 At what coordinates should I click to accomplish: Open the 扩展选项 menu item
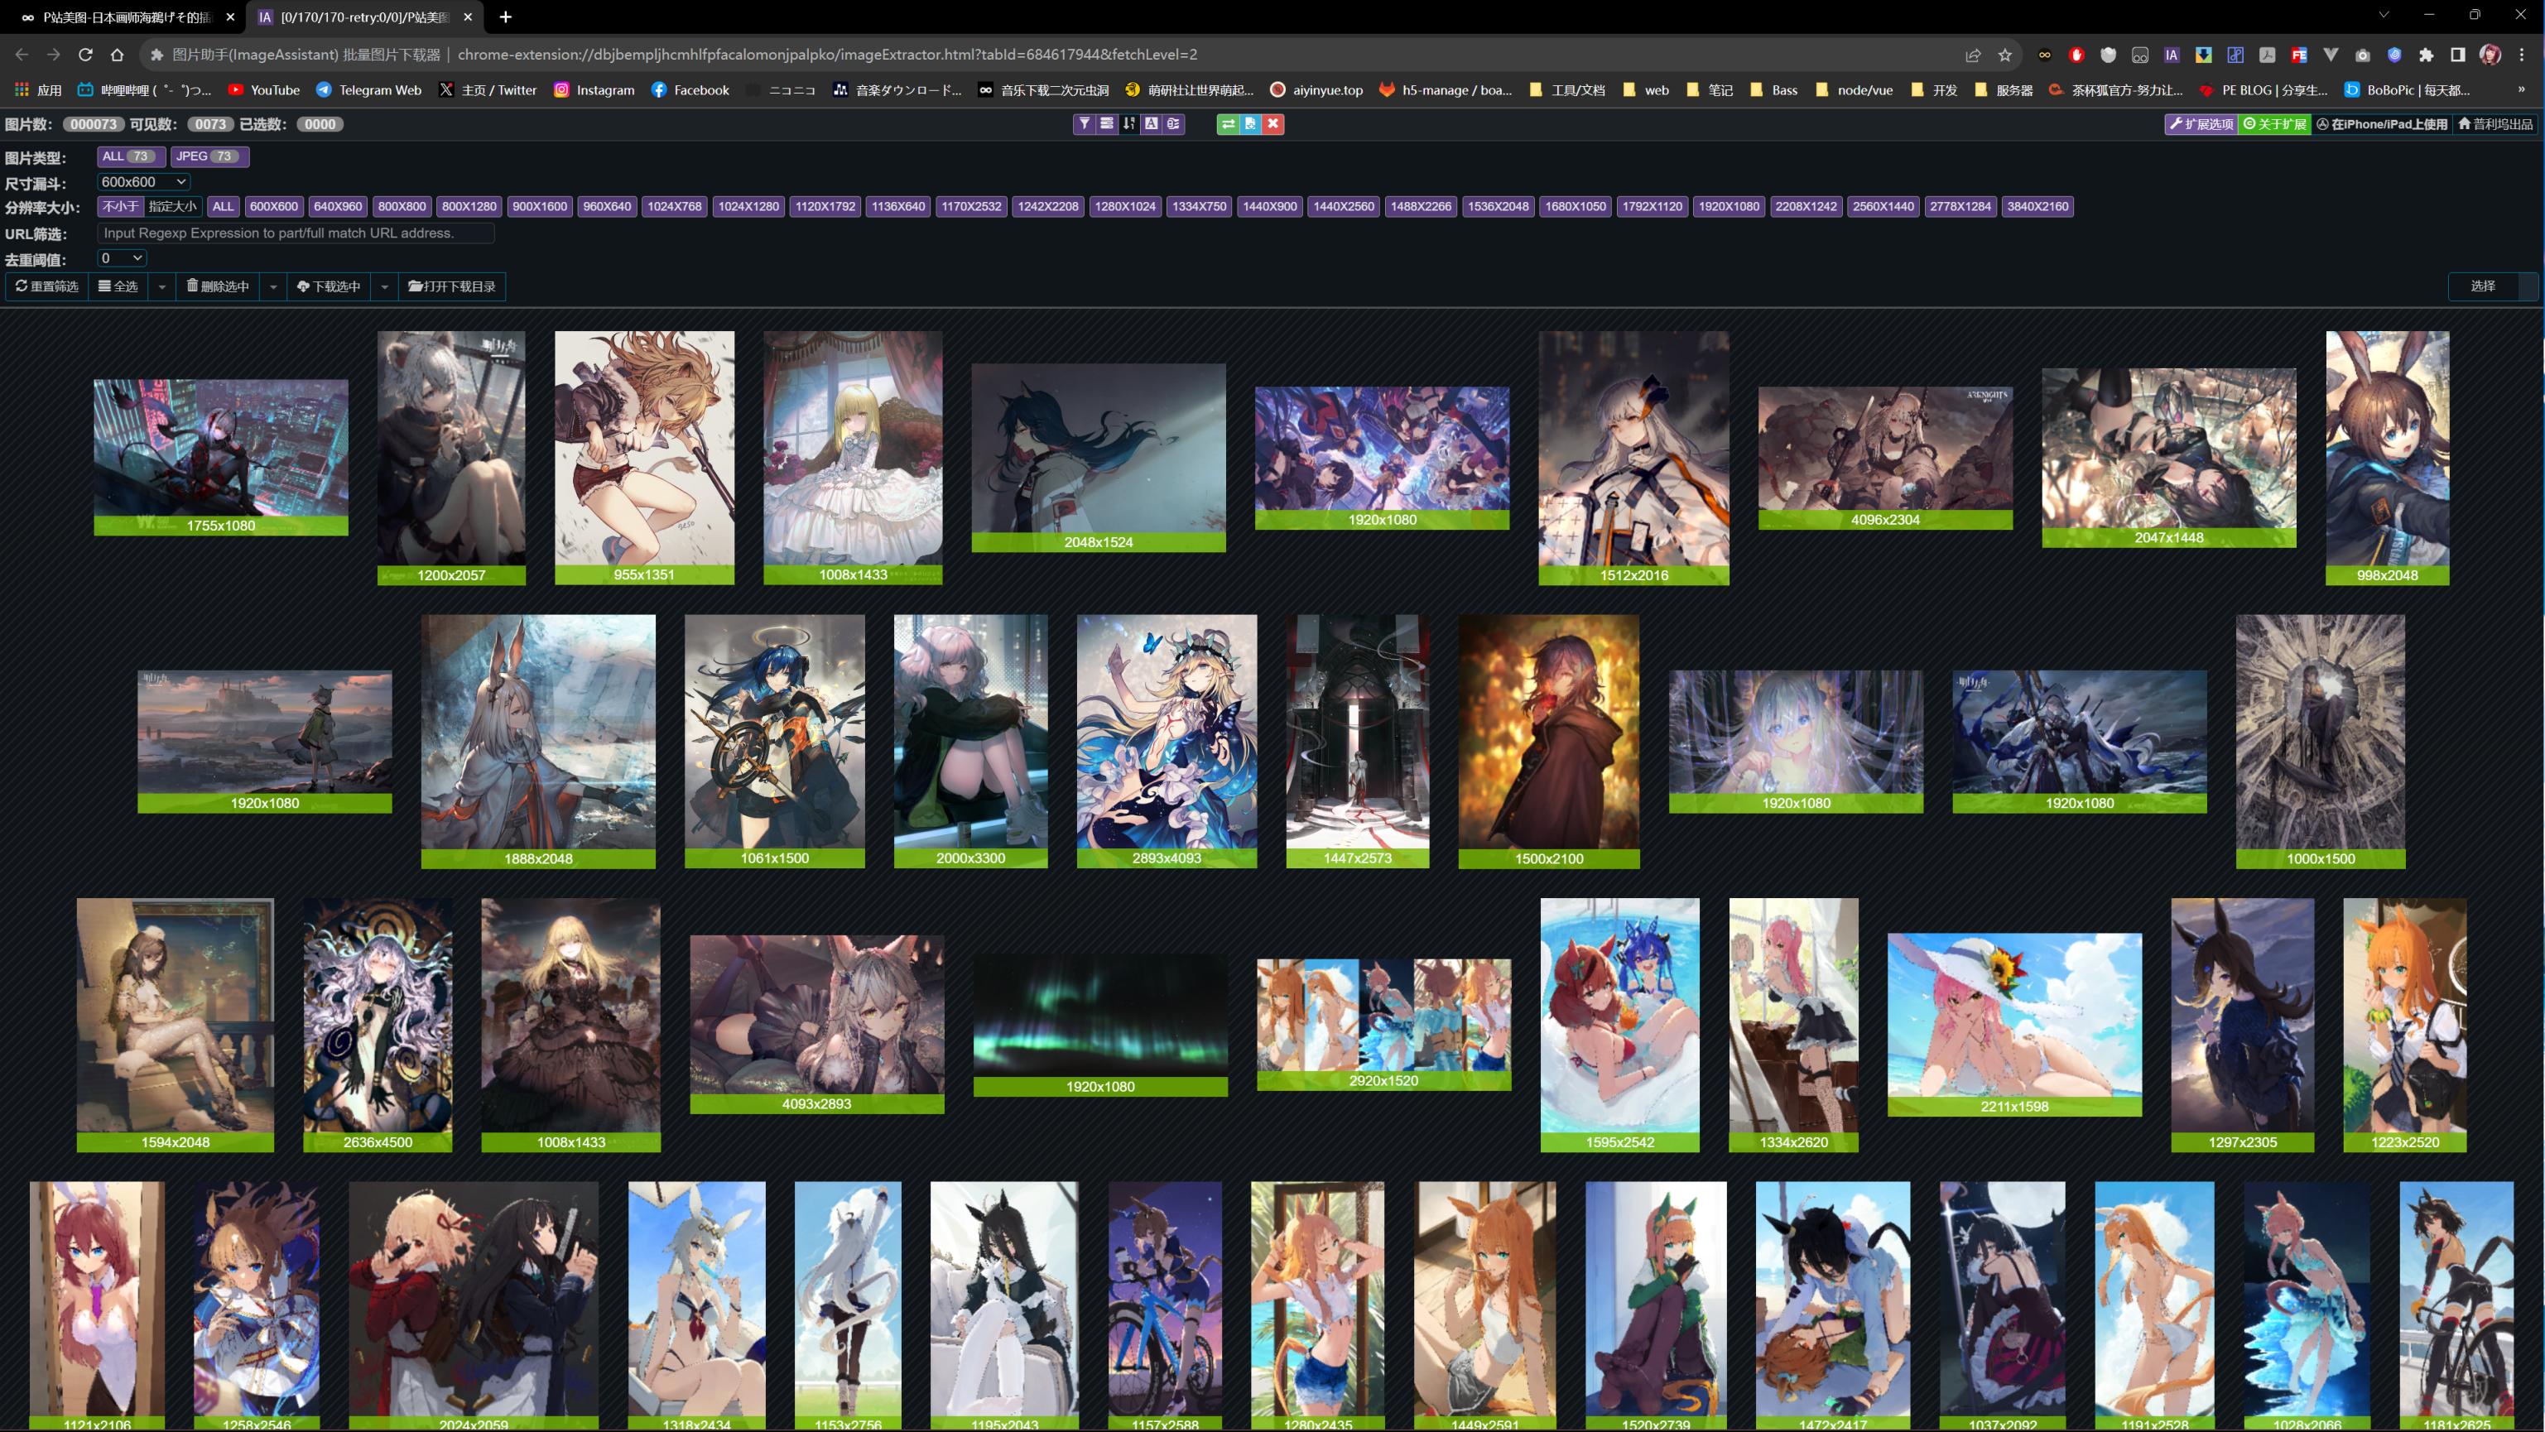pyautogui.click(x=2201, y=123)
